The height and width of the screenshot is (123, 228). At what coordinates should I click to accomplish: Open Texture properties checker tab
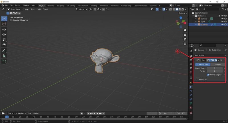pos(191,113)
